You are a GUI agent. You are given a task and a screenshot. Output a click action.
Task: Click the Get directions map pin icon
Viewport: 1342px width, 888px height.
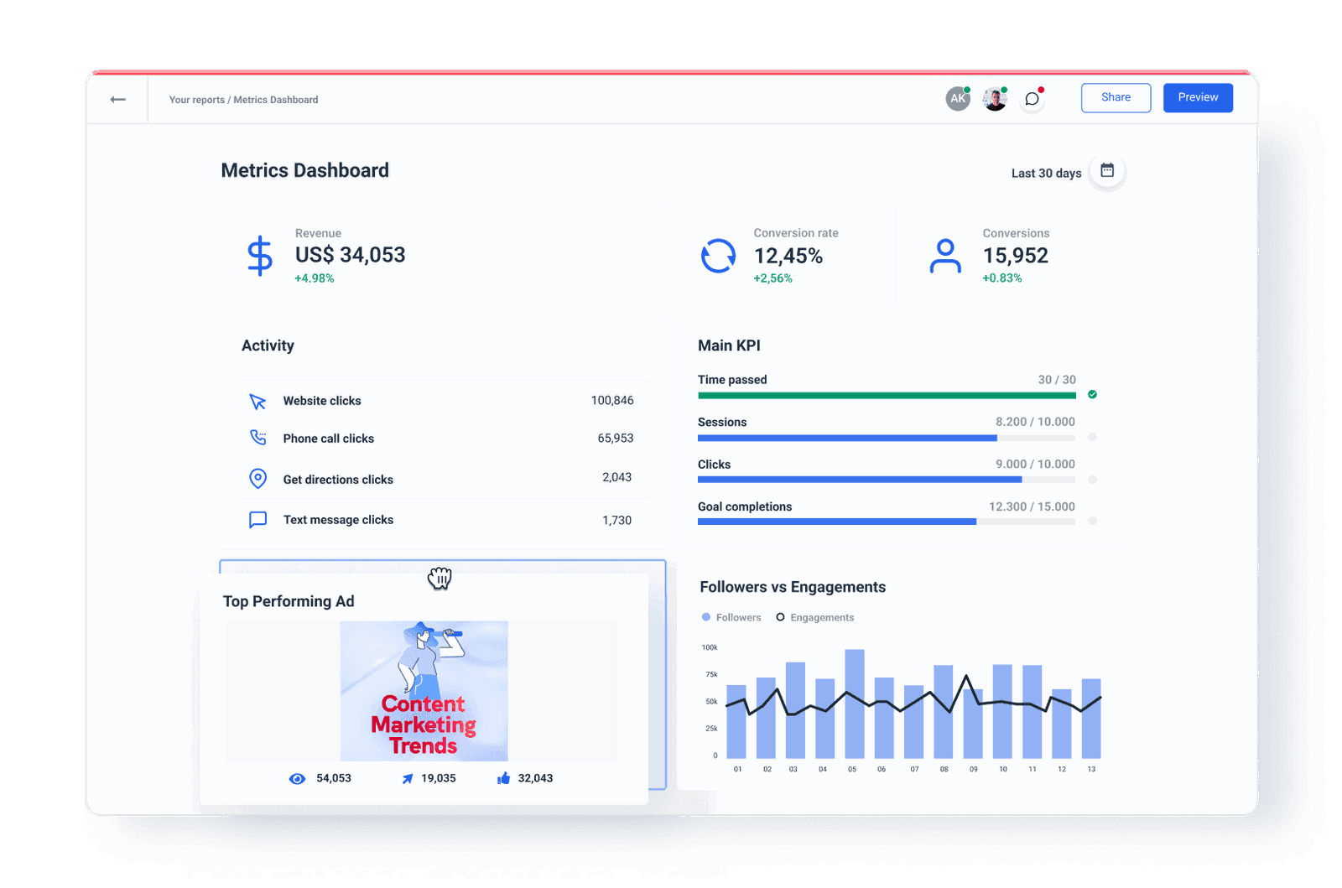[x=257, y=478]
